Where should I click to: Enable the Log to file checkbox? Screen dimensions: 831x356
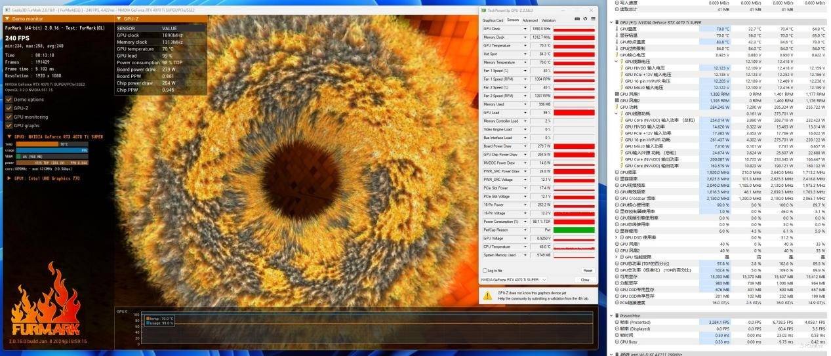click(484, 270)
